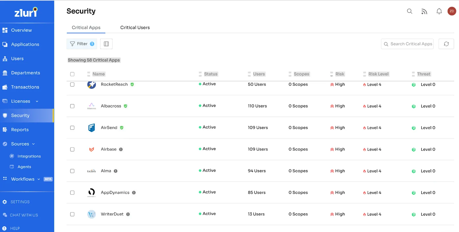Click the Alma ExLibris logo
Viewport: 459px width, 232px height.
click(92, 171)
